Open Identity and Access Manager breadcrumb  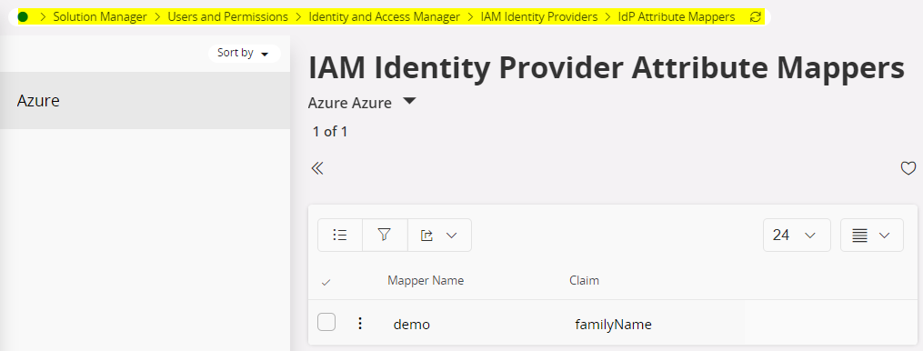pos(385,17)
